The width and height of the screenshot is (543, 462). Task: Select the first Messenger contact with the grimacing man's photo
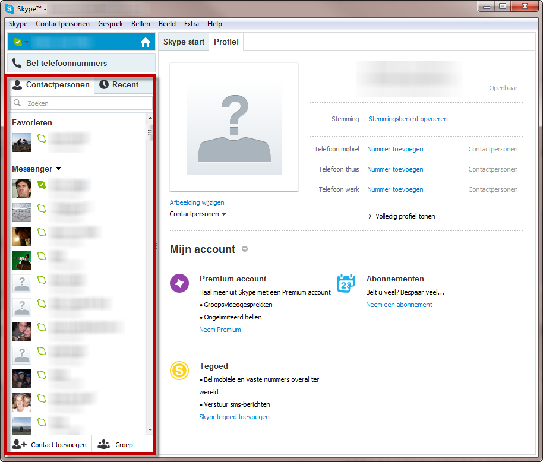pos(78,189)
